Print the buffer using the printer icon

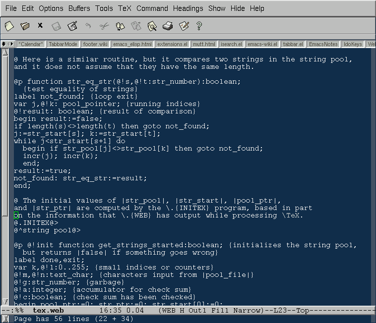tap(168, 26)
